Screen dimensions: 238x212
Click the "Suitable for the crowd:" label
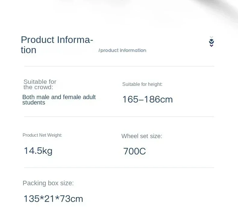pos(40,84)
